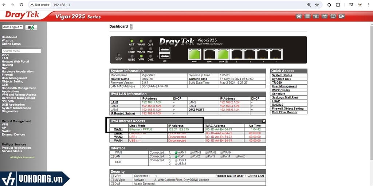Click the WAN1 green port on router image
Screen dimensions: 373x186
pos(195,54)
